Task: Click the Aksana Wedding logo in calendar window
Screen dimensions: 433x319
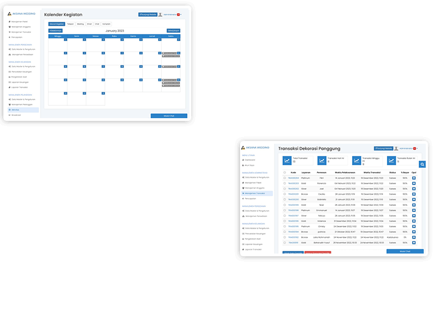Action: click(11, 14)
